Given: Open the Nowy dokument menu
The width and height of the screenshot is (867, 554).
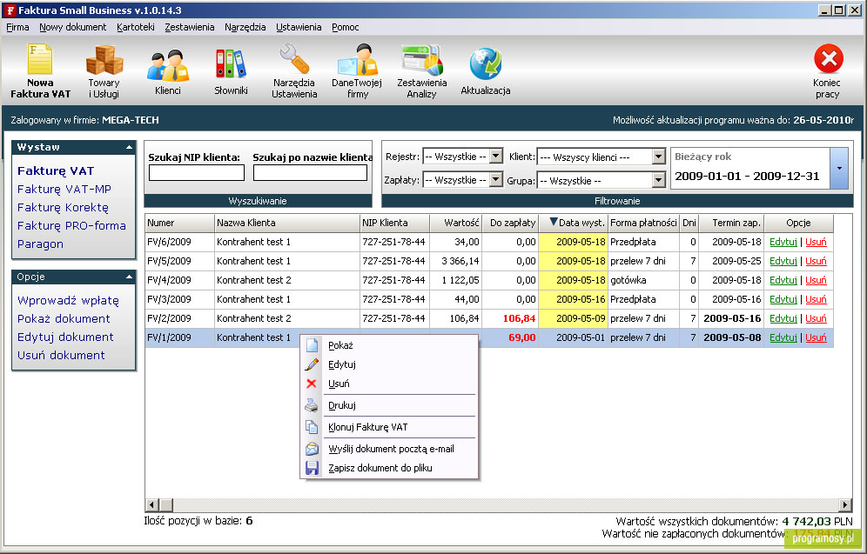Looking at the screenshot, I should (x=72, y=27).
